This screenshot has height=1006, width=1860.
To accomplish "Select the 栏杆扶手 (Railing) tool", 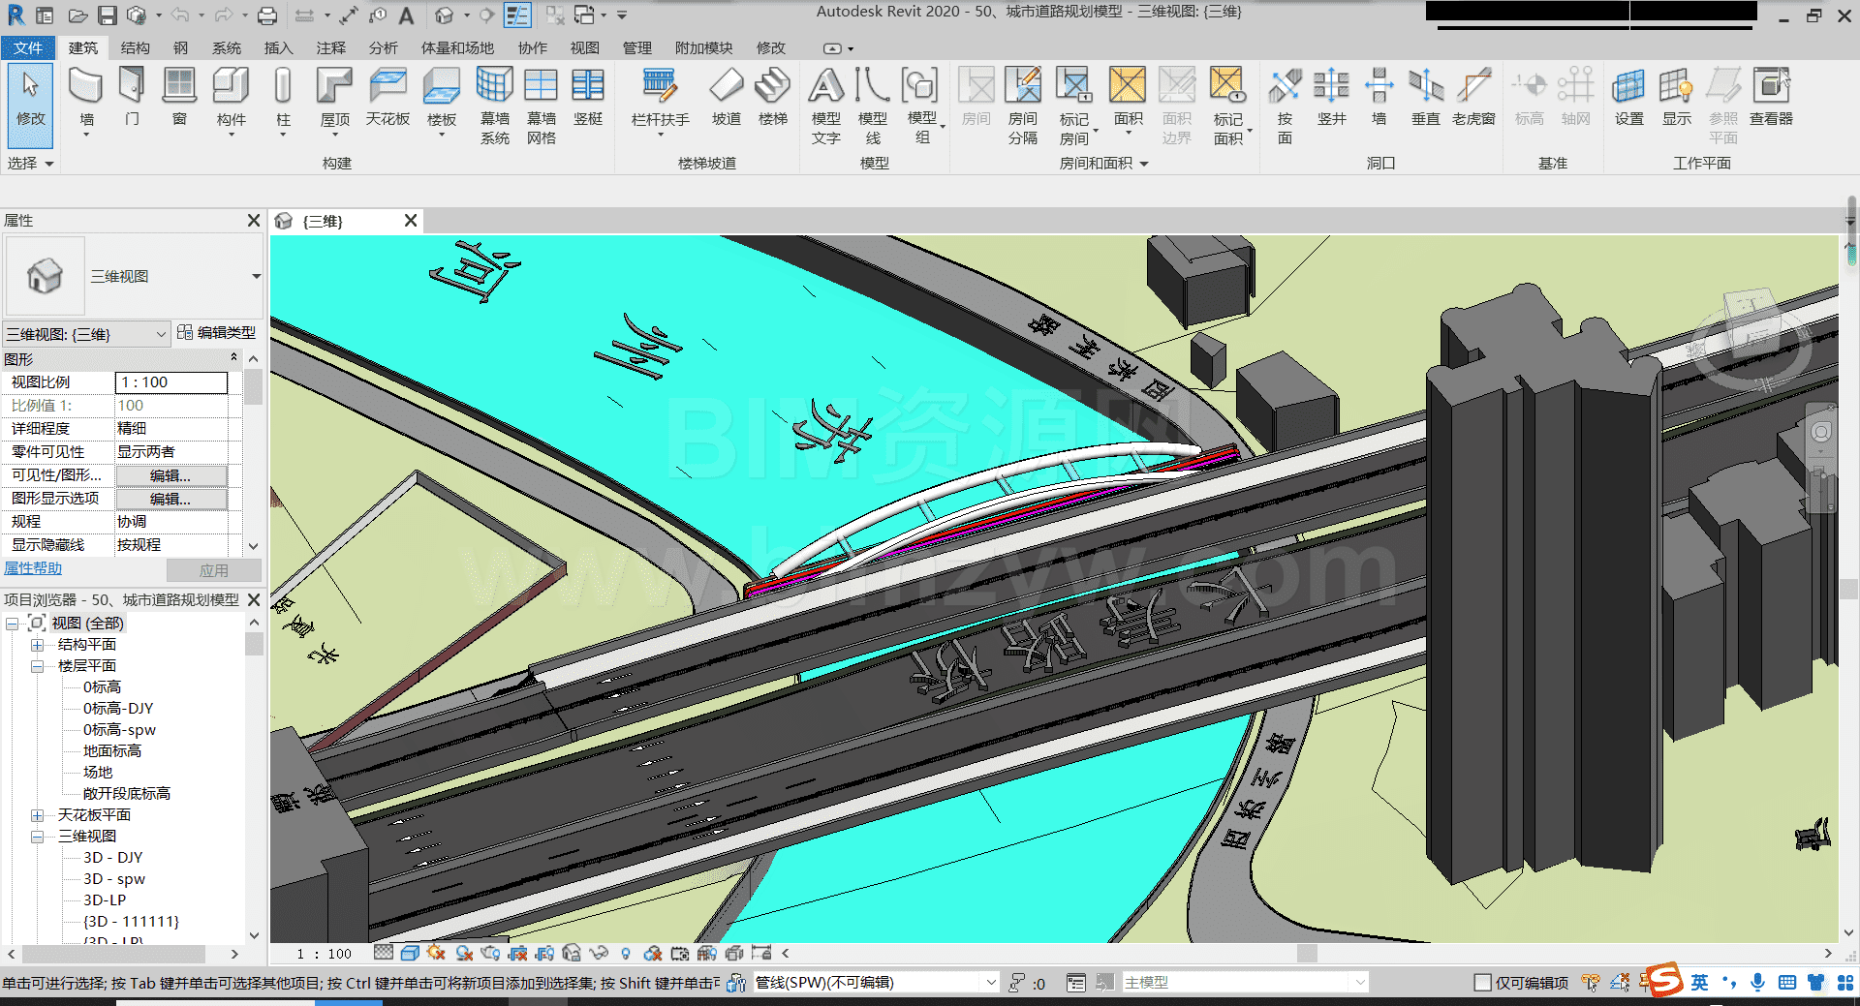I will tap(660, 99).
